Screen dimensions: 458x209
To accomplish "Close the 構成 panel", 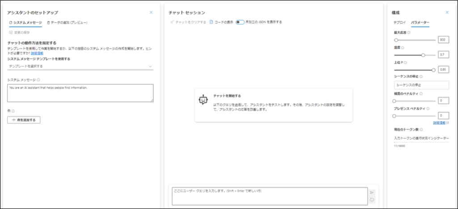I will pyautogui.click(x=447, y=12).
